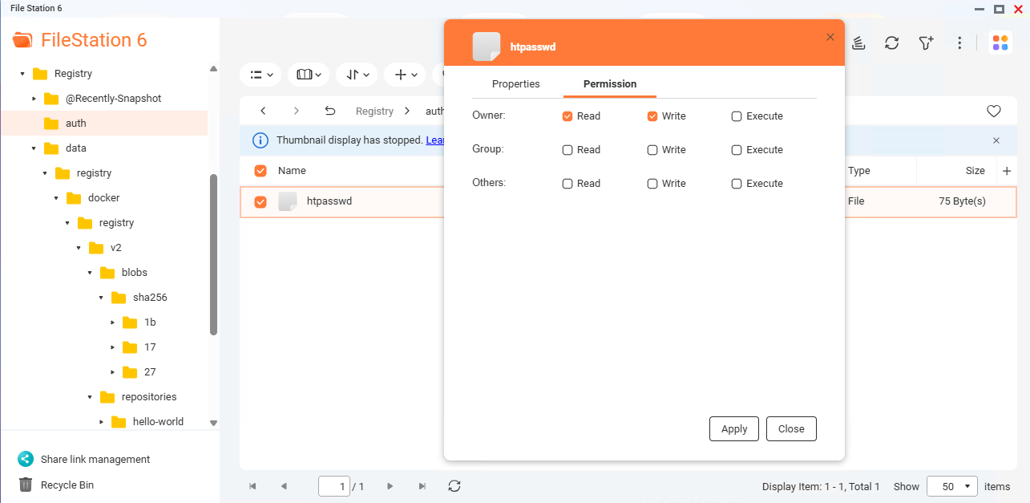1030x503 pixels.
Task: Expand the 1b tree folder
Action: point(112,322)
